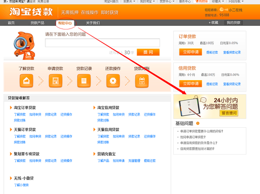260x194 pixels.
Task: Click 贷款对账 link under 淘宝信用贷款
Action: [103, 121]
